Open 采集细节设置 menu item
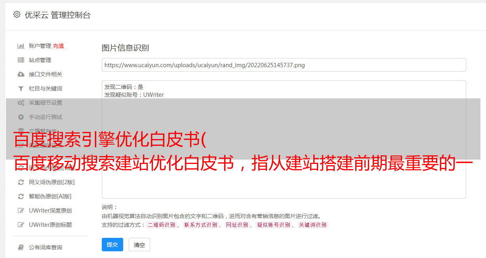Screen dimensions: 486x258 (46, 103)
